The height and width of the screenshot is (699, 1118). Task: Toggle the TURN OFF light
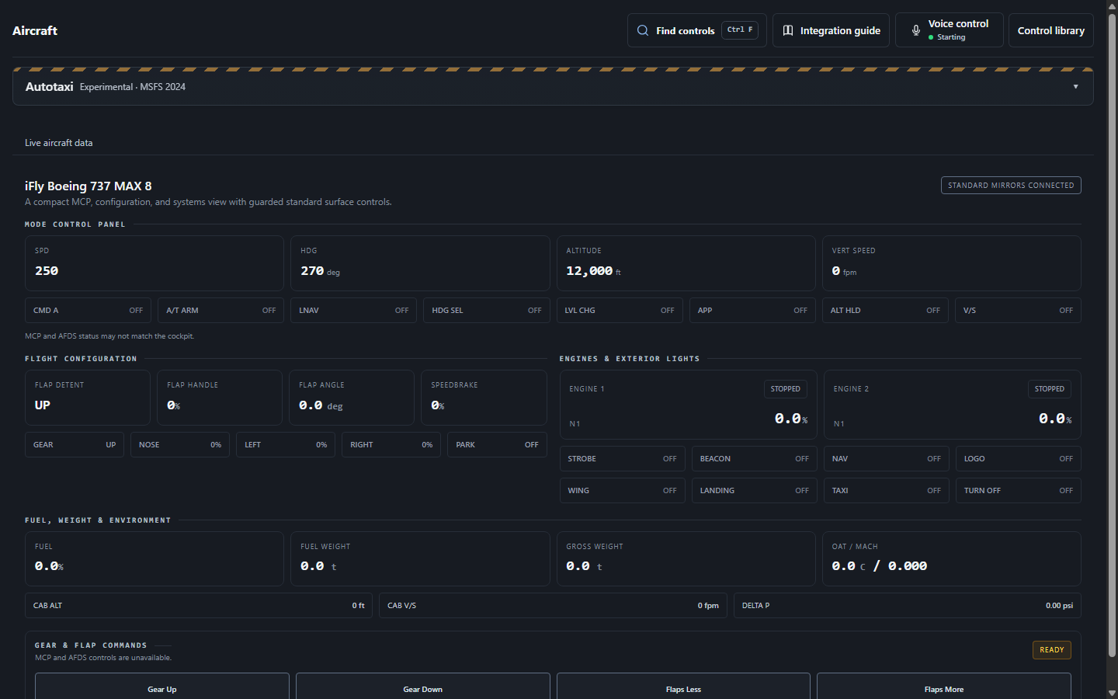pyautogui.click(x=1019, y=491)
